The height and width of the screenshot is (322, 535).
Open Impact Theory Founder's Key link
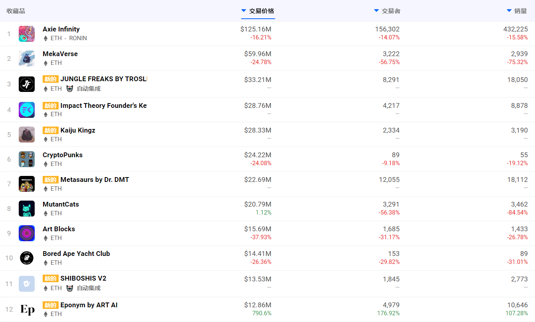pyautogui.click(x=104, y=105)
